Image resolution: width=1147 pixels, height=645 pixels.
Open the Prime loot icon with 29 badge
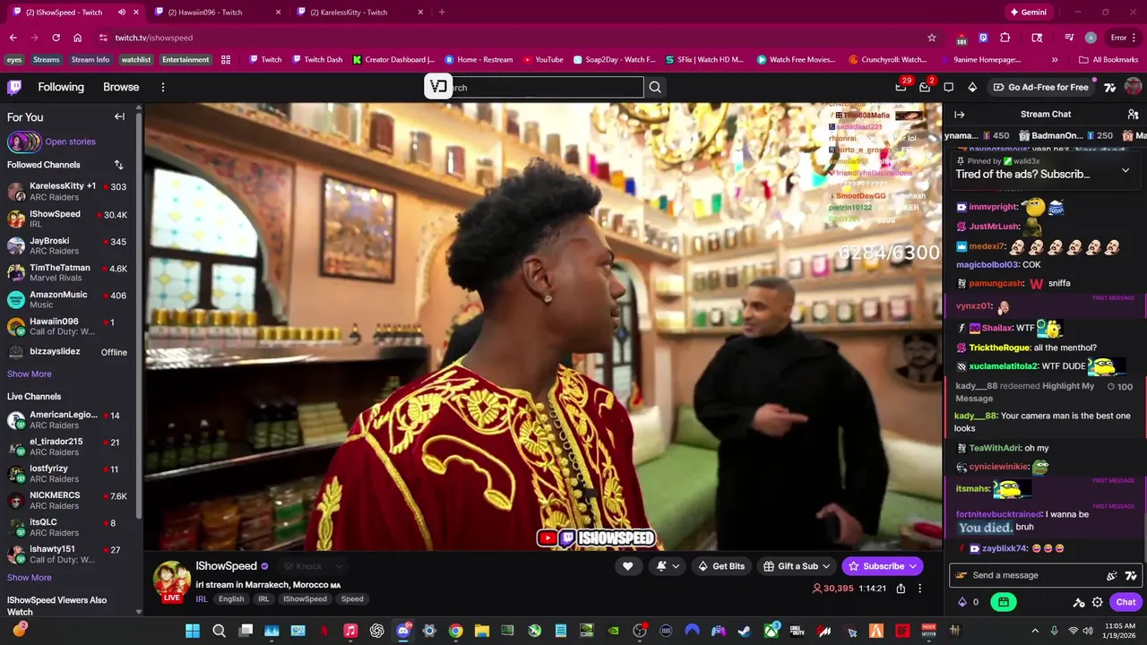(901, 87)
